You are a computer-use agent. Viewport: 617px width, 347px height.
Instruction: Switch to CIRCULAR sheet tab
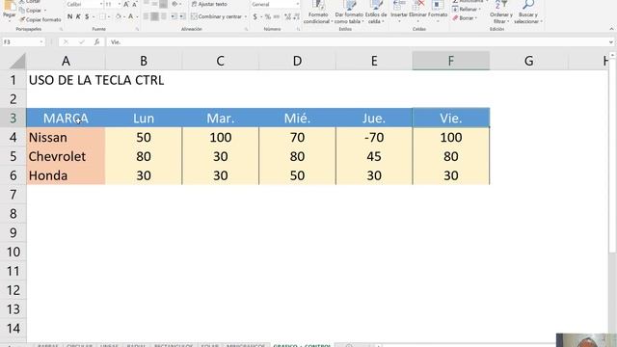click(79, 345)
